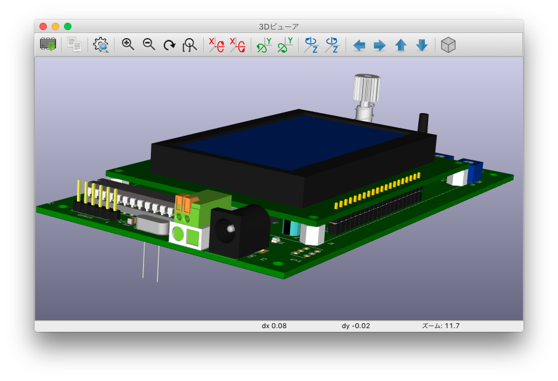
Task: Rotate Y clockwise, first green Y icon
Action: point(264,45)
